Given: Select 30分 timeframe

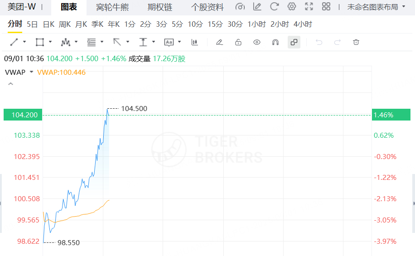Looking at the screenshot, I should click(235, 24).
